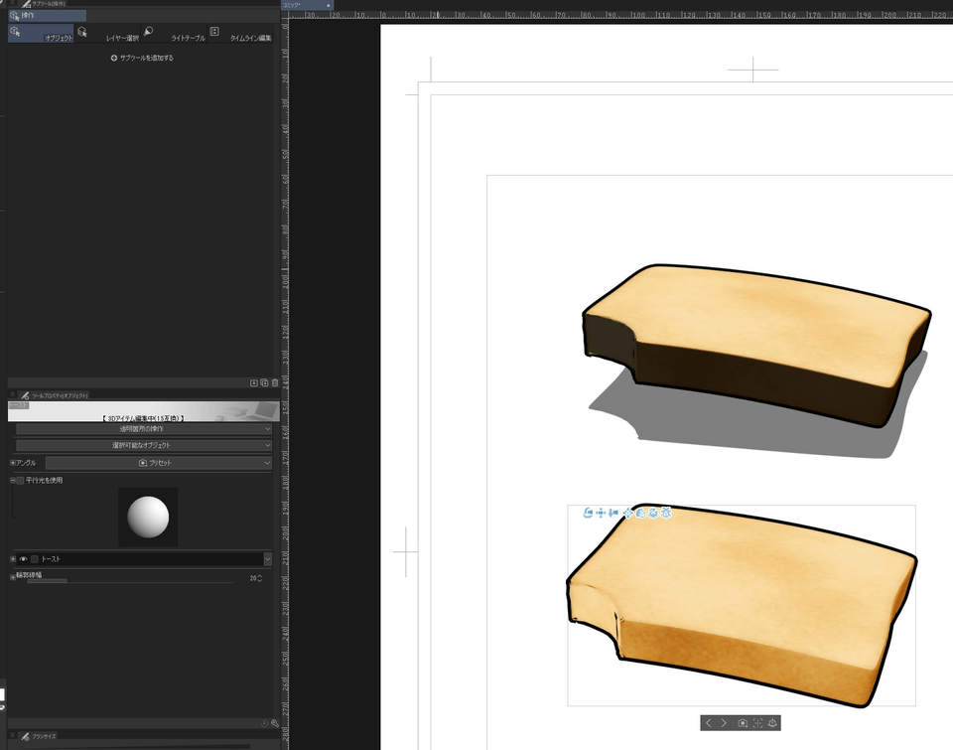The image size is (953, 750).
Task: Expand the トースト object row
Action: coord(13,559)
